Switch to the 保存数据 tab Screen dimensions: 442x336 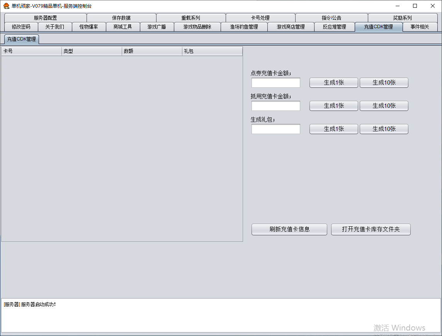tap(121, 18)
